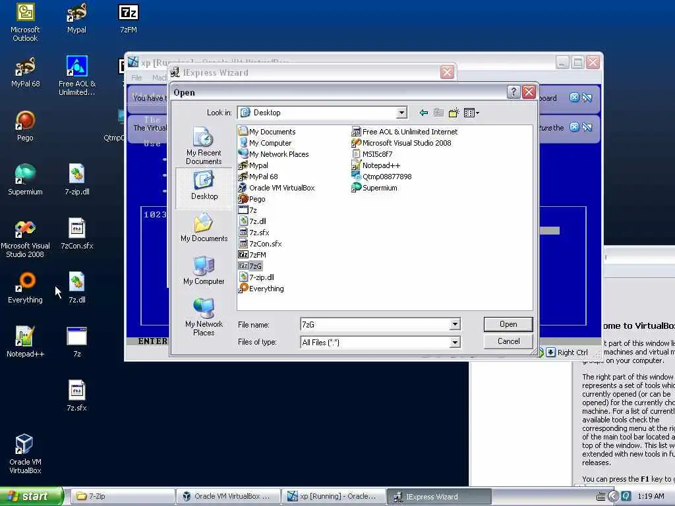Select Free AOL & Unlimited desktop icon
This screenshot has height=506, width=675.
click(77, 76)
